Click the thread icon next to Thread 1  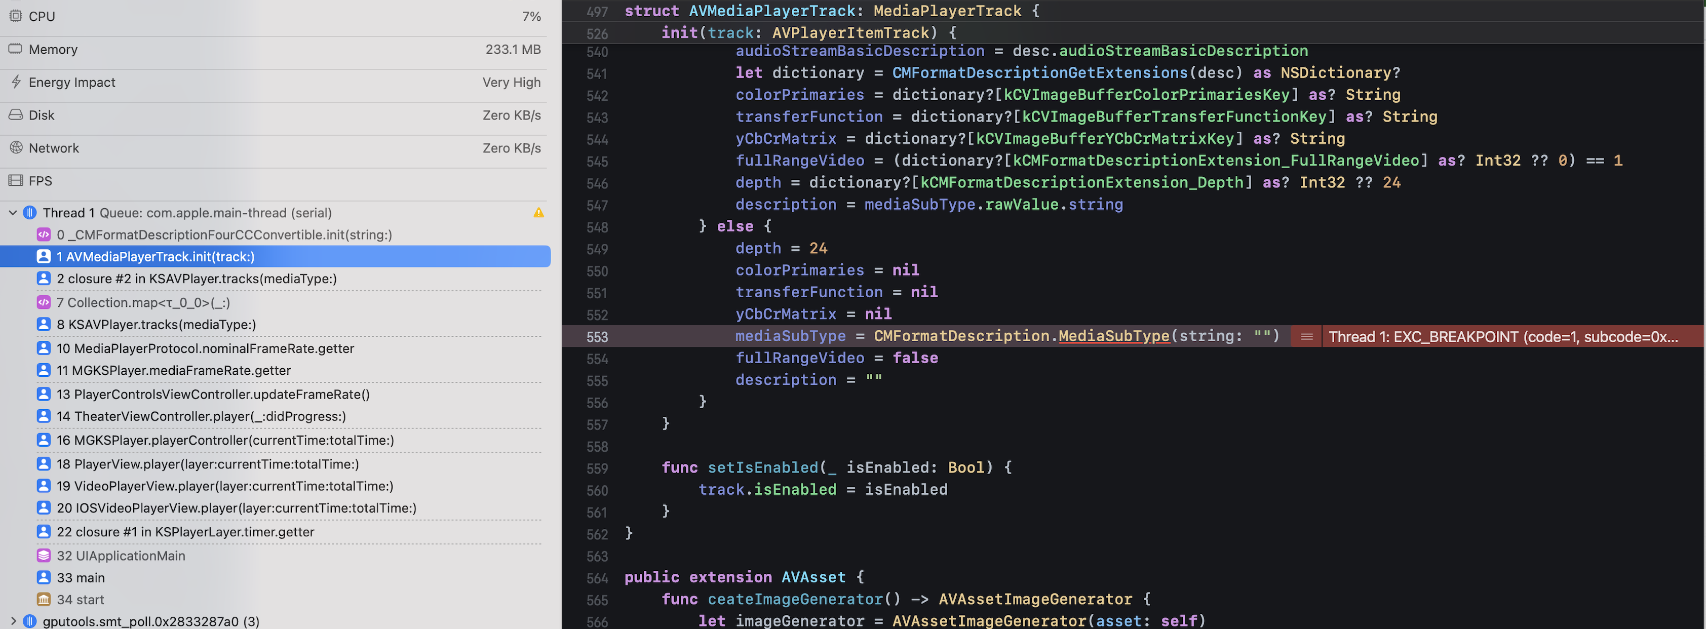[x=29, y=213]
